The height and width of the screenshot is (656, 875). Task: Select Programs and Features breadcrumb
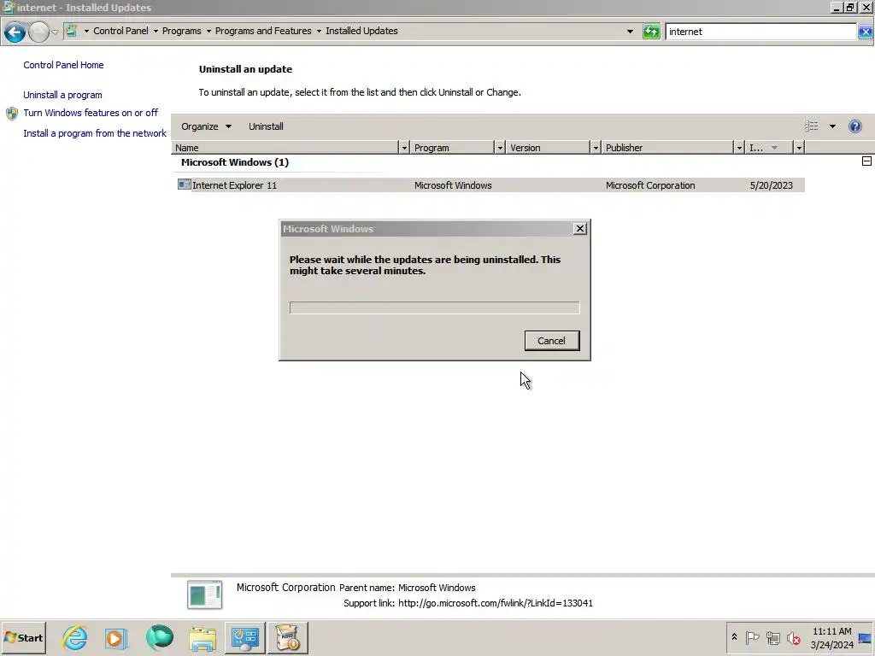coord(263,31)
